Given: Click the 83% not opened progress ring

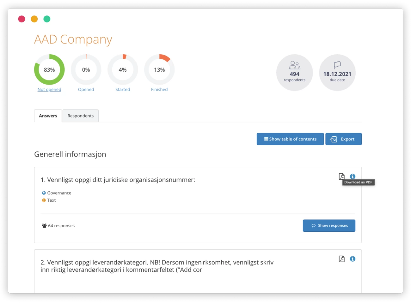Looking at the screenshot, I should [x=49, y=69].
